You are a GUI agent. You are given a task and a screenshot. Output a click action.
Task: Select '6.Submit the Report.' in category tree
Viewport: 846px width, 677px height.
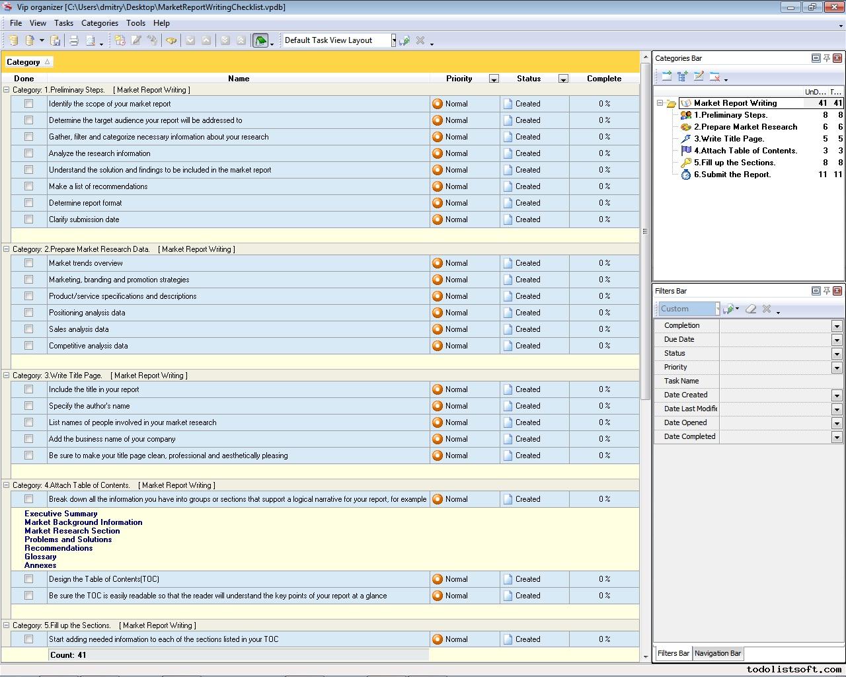732,175
